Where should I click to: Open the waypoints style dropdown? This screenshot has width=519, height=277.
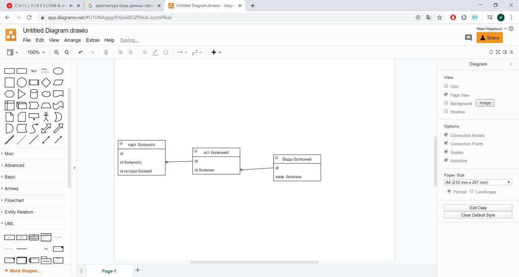coord(197,52)
